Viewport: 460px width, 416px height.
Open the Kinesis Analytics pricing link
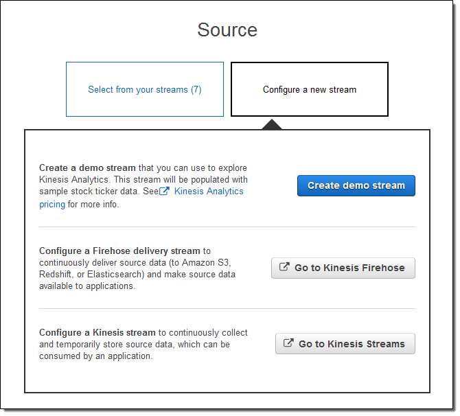(x=209, y=192)
